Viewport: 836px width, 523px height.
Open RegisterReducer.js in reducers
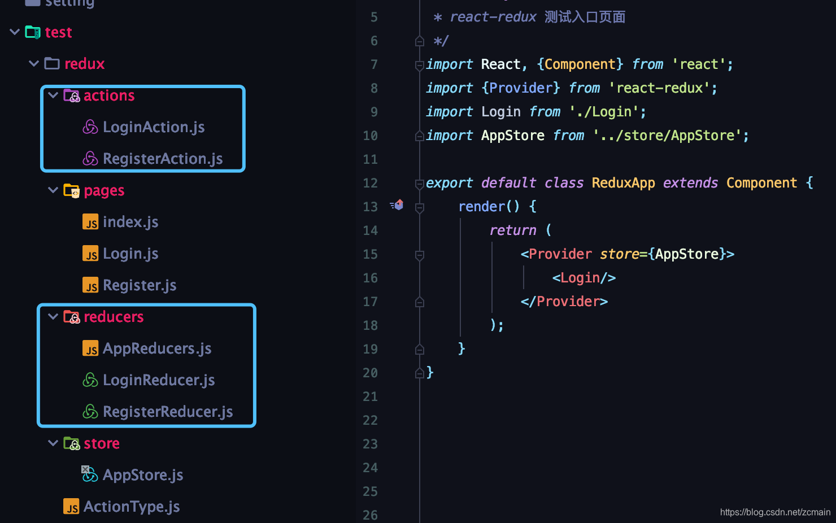click(168, 412)
